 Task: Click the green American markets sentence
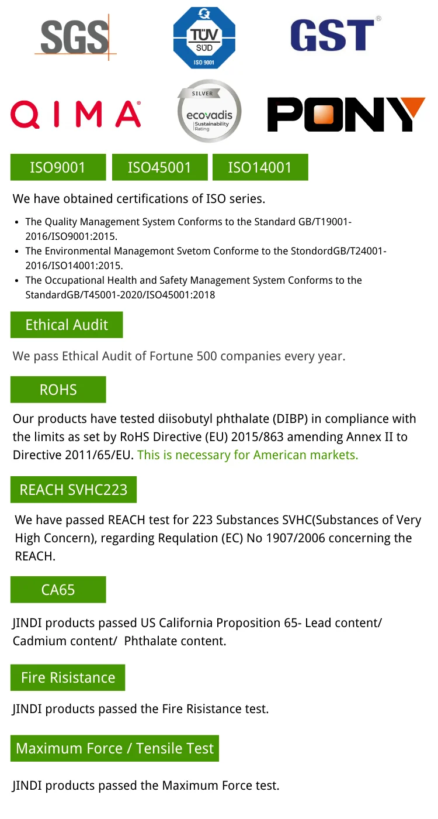(x=248, y=455)
